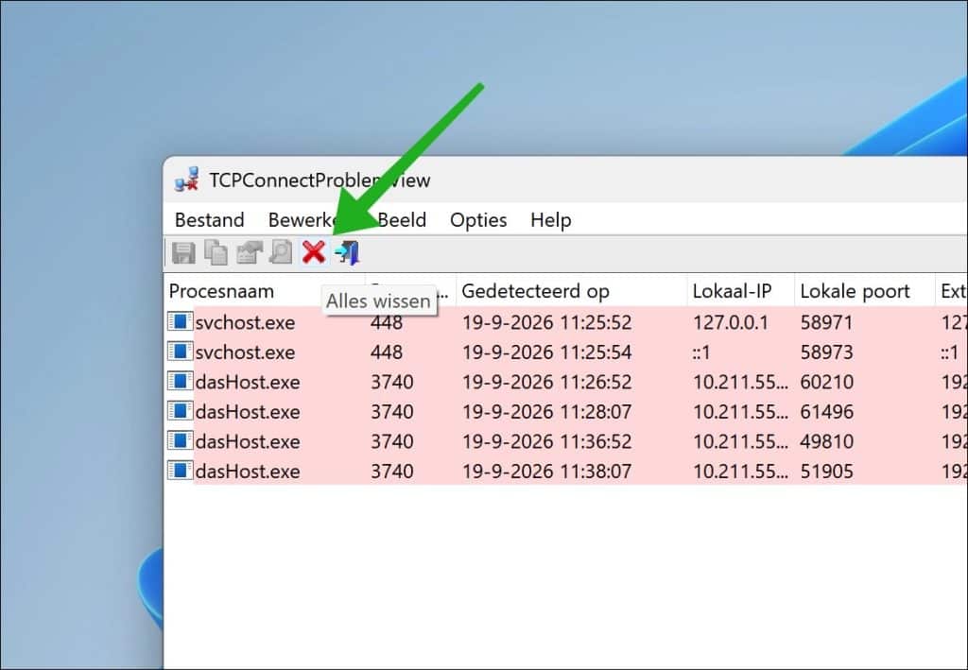Open the Properties toolbar icon
The image size is (968, 670).
[x=249, y=253]
